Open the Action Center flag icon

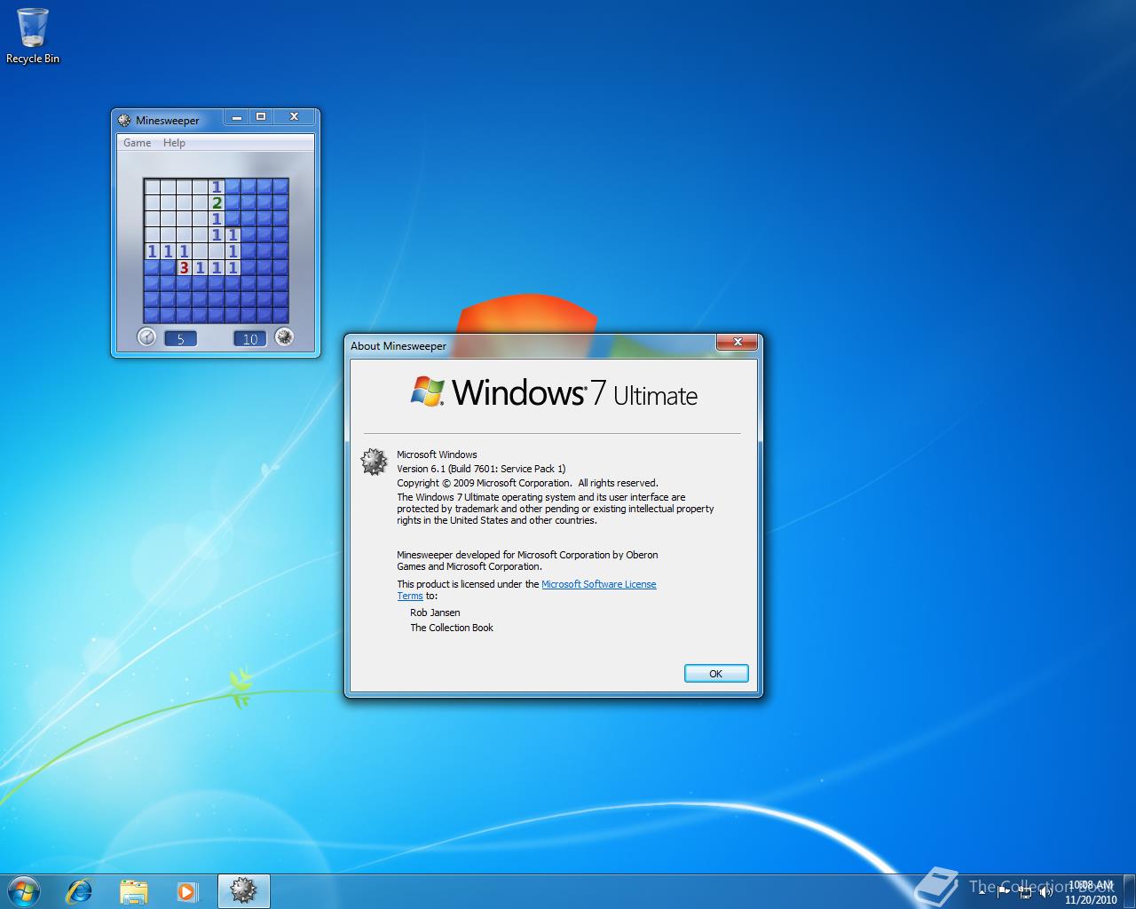1004,891
